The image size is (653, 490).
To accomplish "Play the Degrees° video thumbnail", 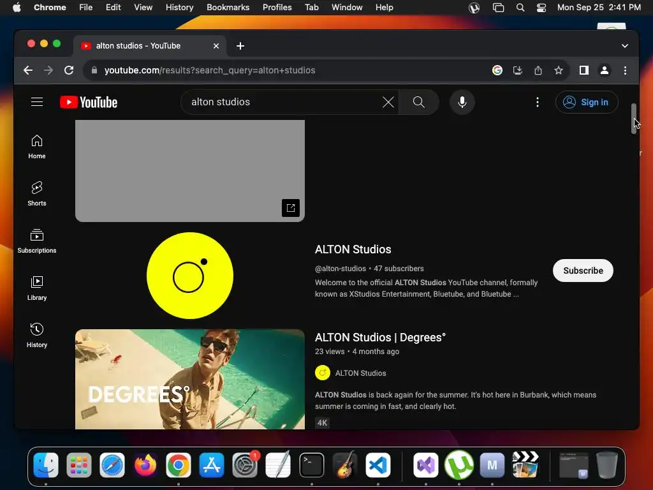I will (190, 379).
